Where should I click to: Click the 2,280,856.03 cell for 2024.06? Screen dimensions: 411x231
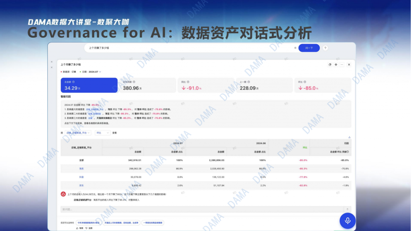pos(216,160)
